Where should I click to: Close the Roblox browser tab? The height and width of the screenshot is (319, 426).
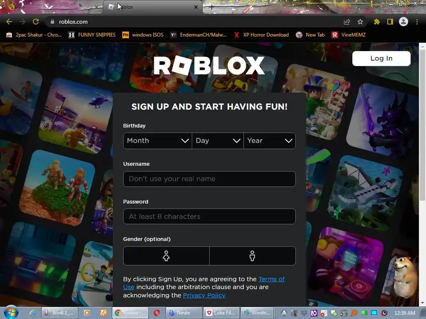click(196, 7)
